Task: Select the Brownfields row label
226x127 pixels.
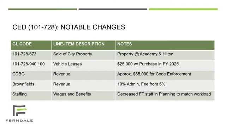Action: coord(23,84)
